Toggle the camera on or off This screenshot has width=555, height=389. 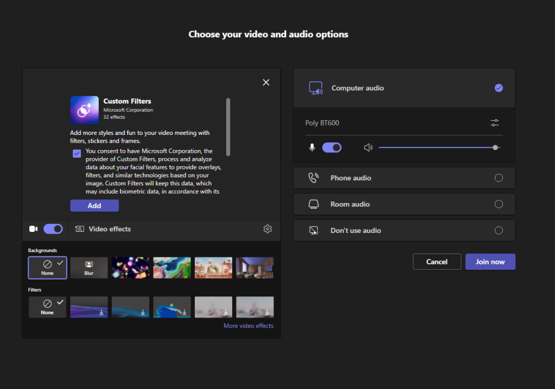click(x=53, y=229)
